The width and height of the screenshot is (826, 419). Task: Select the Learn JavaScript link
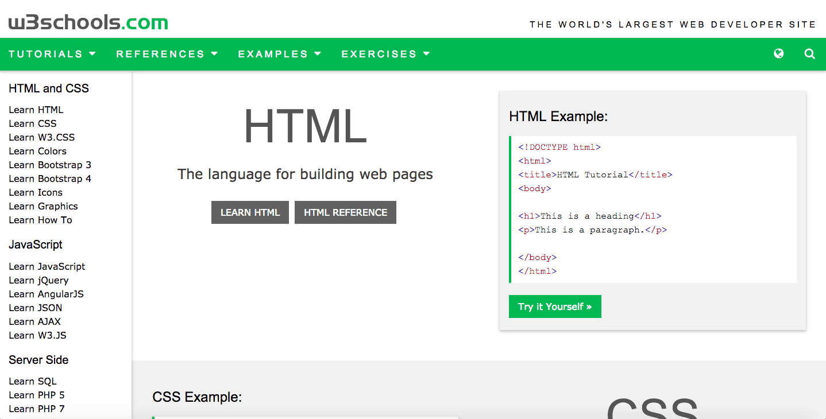click(47, 266)
